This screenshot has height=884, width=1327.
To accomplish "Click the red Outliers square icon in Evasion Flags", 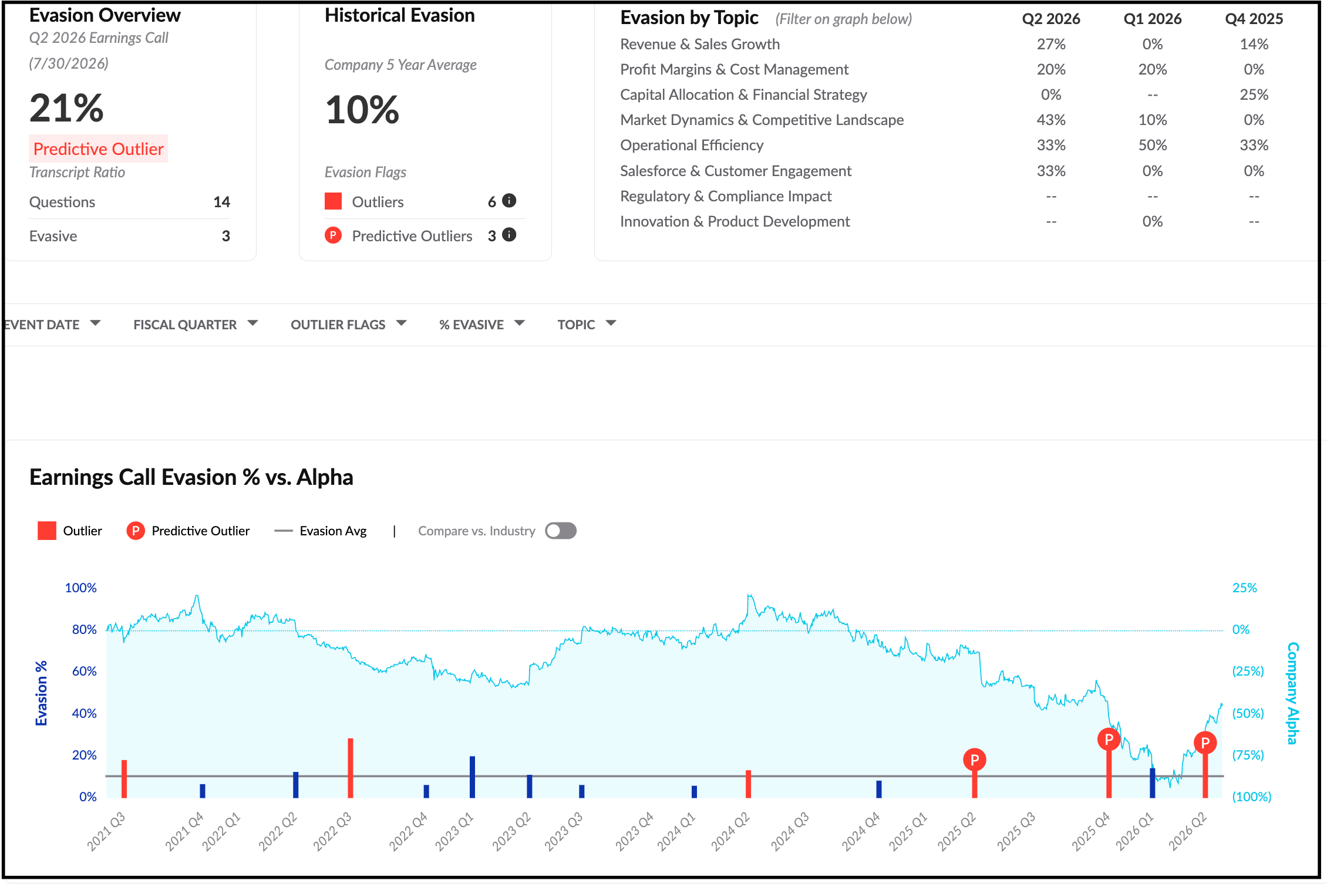I will tap(333, 201).
